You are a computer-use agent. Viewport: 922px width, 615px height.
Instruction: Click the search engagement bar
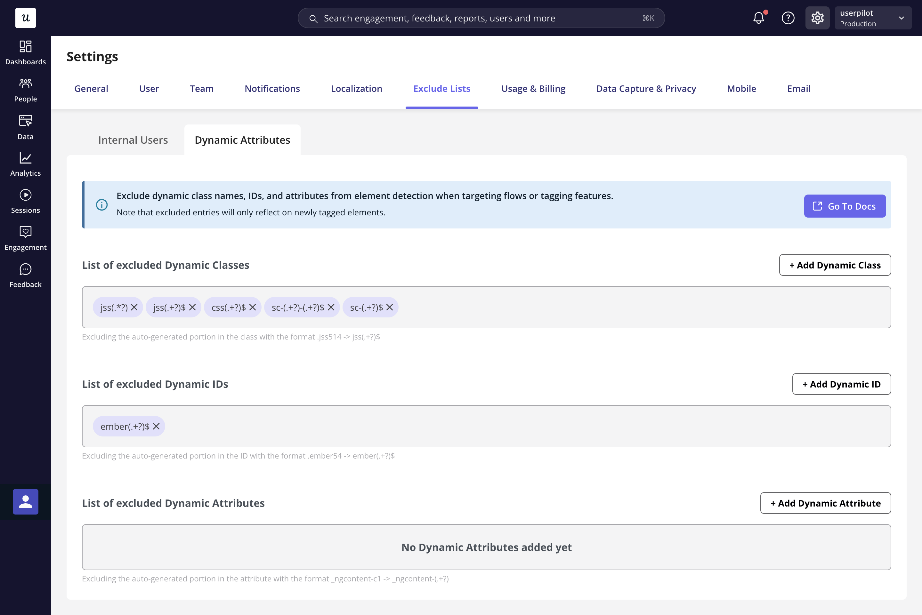481,18
